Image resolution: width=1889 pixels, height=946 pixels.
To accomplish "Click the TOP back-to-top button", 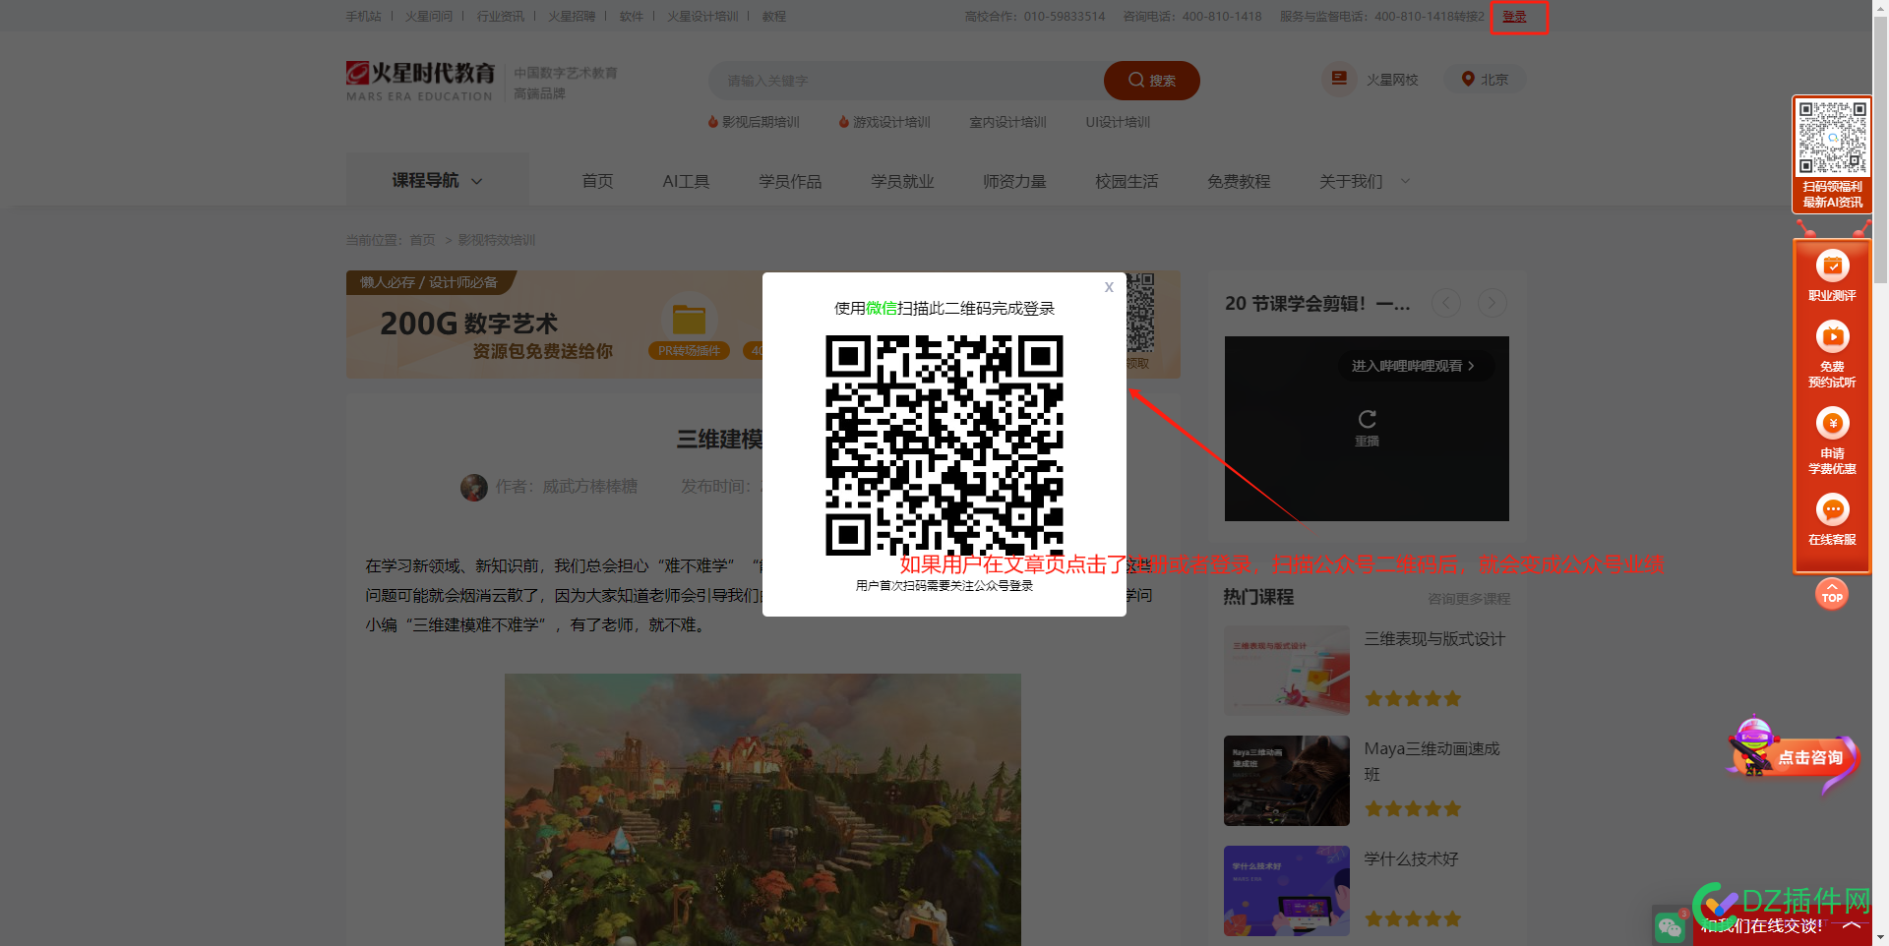I will (1832, 594).
